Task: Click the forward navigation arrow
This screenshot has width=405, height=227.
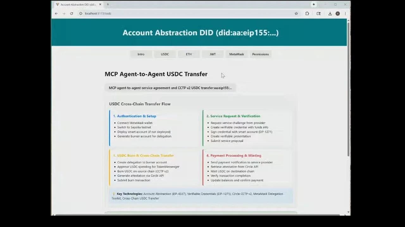Action: (64, 14)
